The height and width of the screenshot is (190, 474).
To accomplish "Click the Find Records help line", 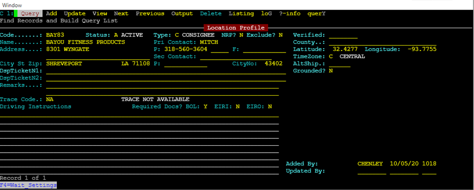I will point(59,21).
